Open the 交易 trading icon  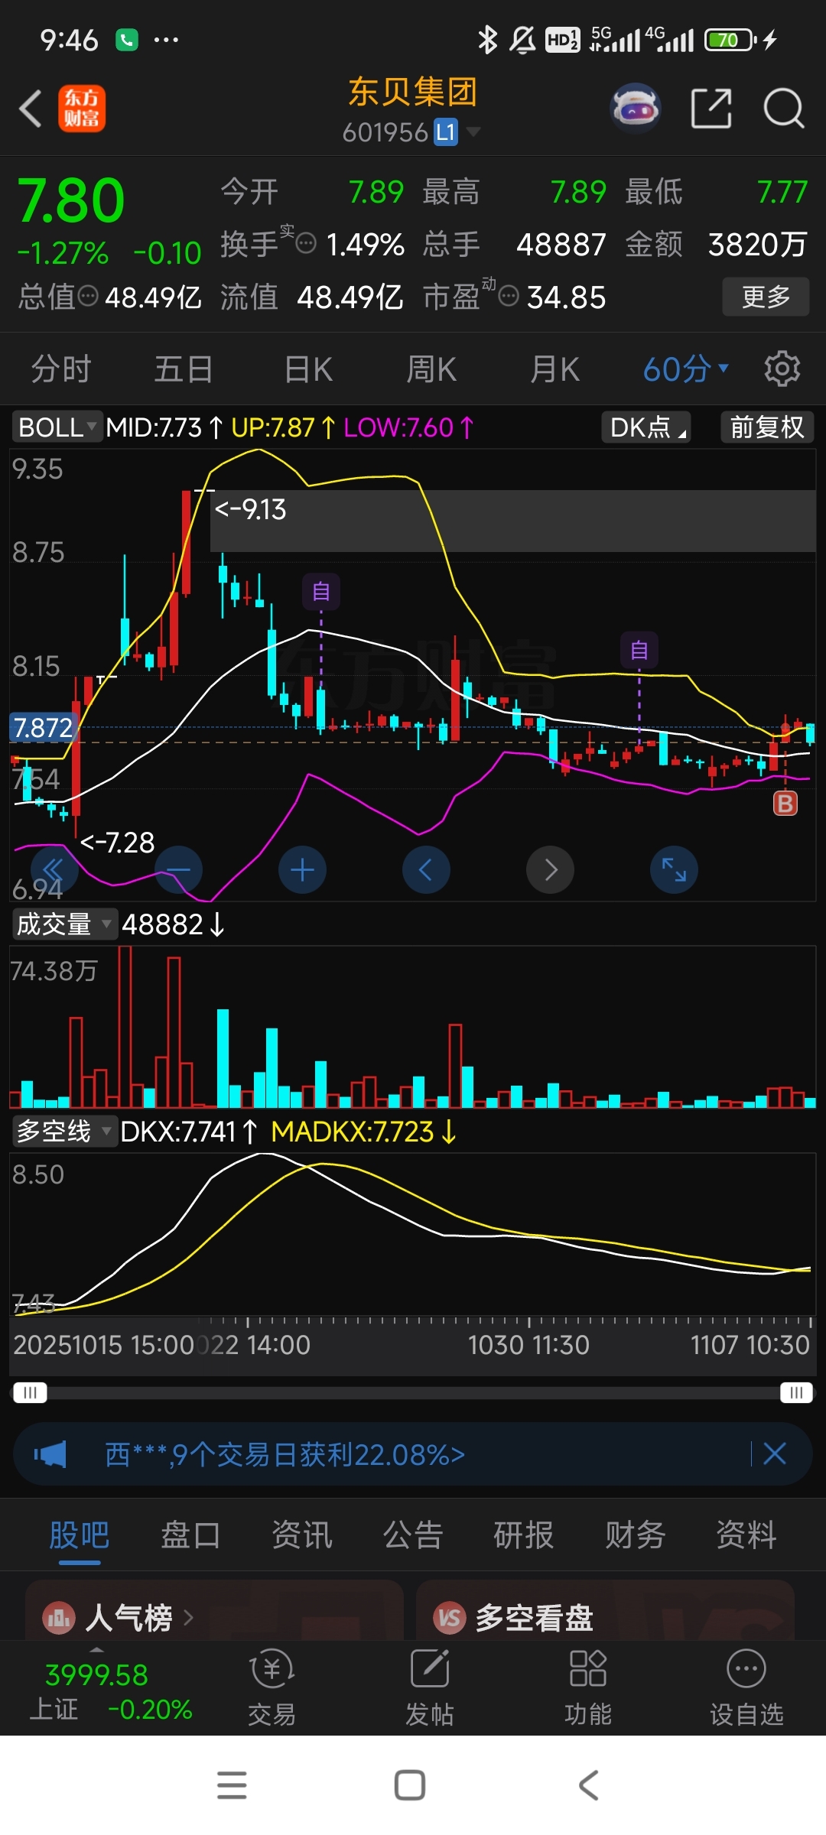(272, 1687)
